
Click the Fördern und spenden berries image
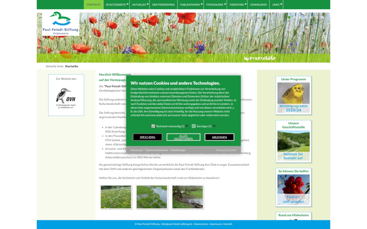[294, 189]
